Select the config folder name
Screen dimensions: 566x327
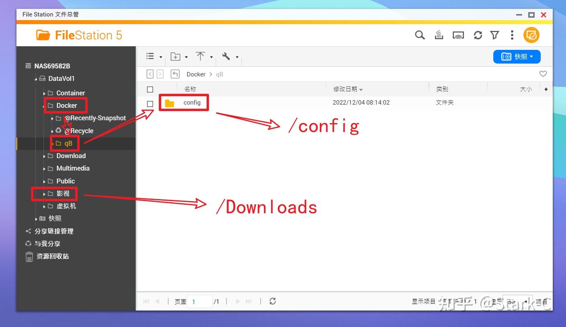(x=192, y=103)
